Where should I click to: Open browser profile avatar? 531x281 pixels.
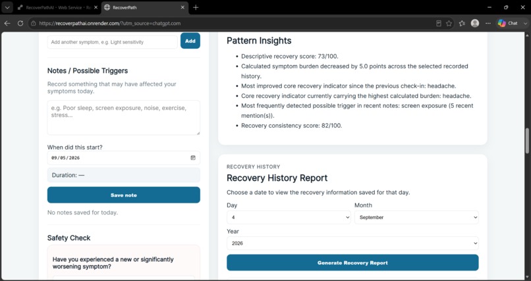pos(475,23)
